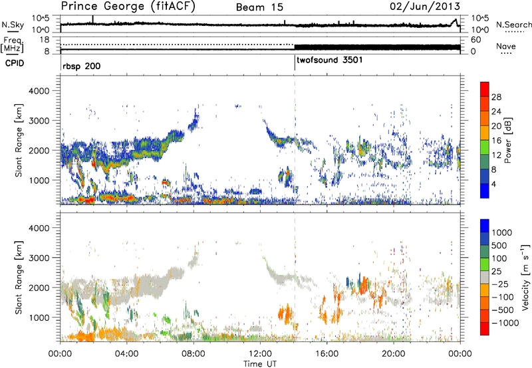This screenshot has height=368, width=532.
Task: Click the thick black frequency band after 14:00
Action: [377, 47]
